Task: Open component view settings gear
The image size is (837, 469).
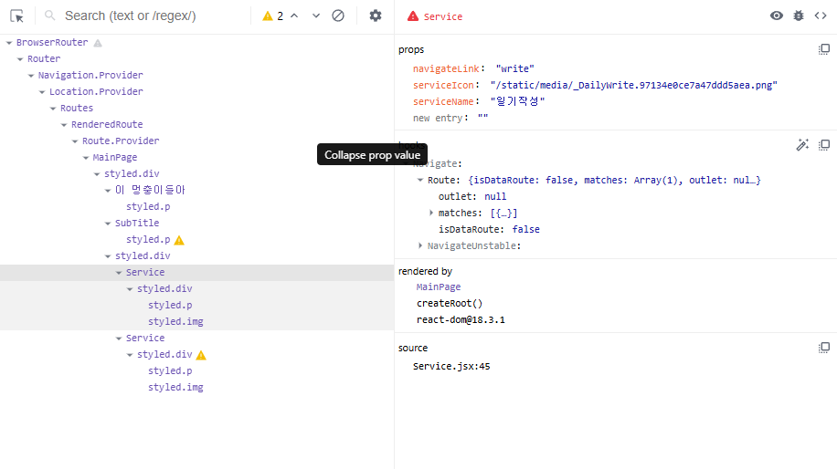Action: coord(376,16)
